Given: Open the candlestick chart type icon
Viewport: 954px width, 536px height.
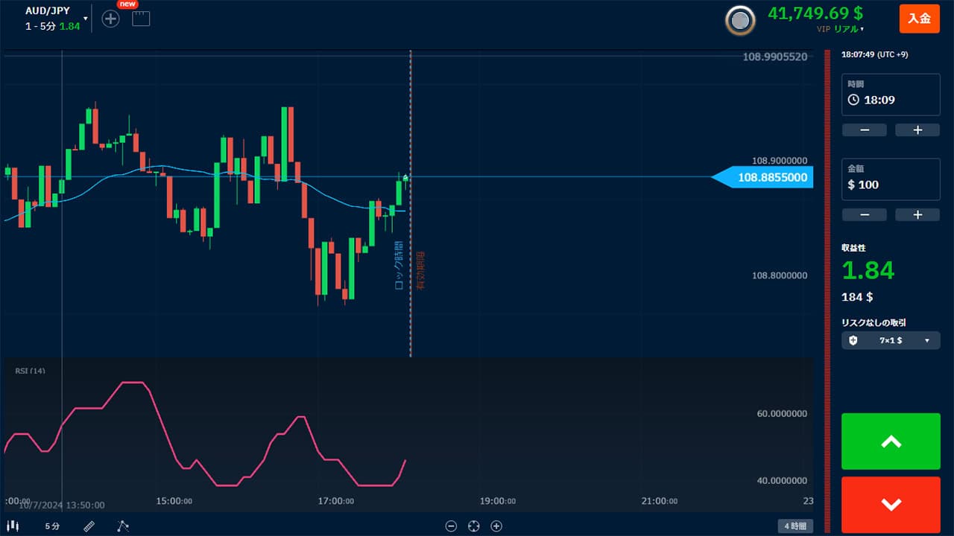Looking at the screenshot, I should (13, 526).
